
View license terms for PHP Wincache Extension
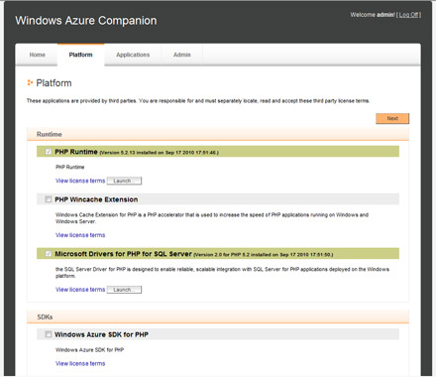click(80, 235)
